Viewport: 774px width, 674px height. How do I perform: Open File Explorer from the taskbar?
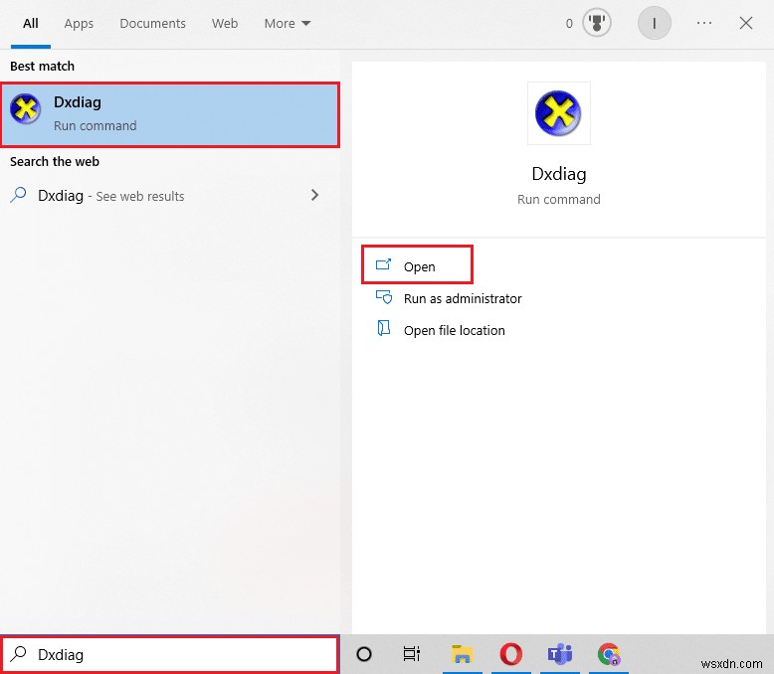(x=462, y=654)
